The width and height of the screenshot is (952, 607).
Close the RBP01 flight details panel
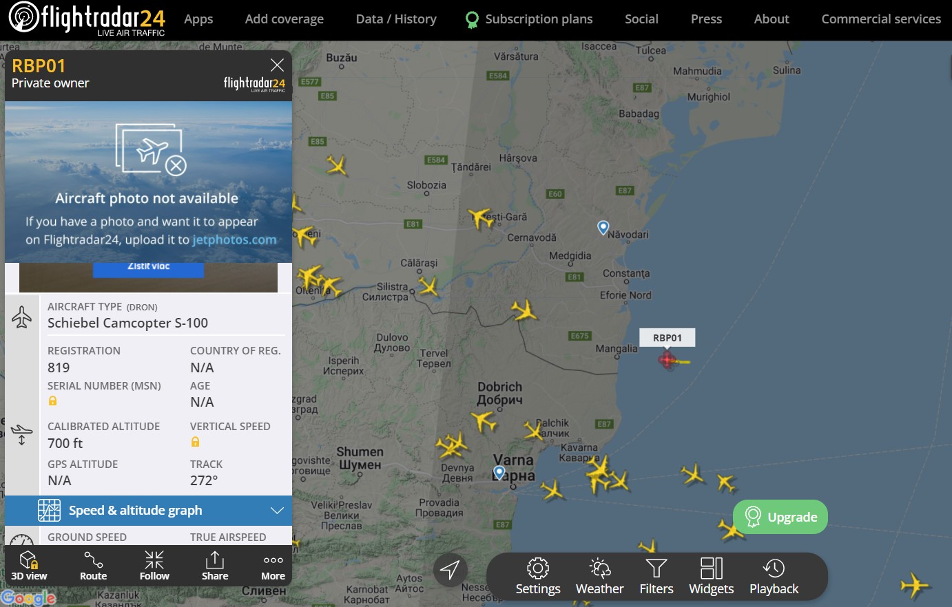click(x=277, y=65)
